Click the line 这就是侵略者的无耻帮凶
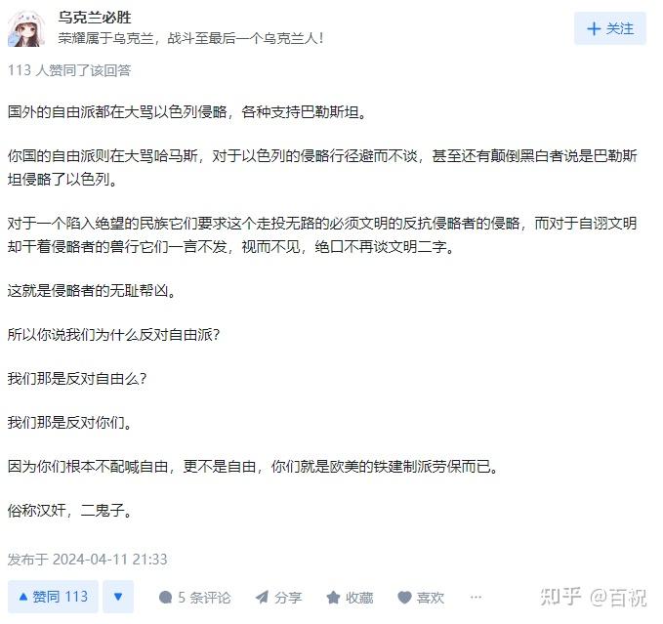663x624 pixels. pyautogui.click(x=92, y=291)
